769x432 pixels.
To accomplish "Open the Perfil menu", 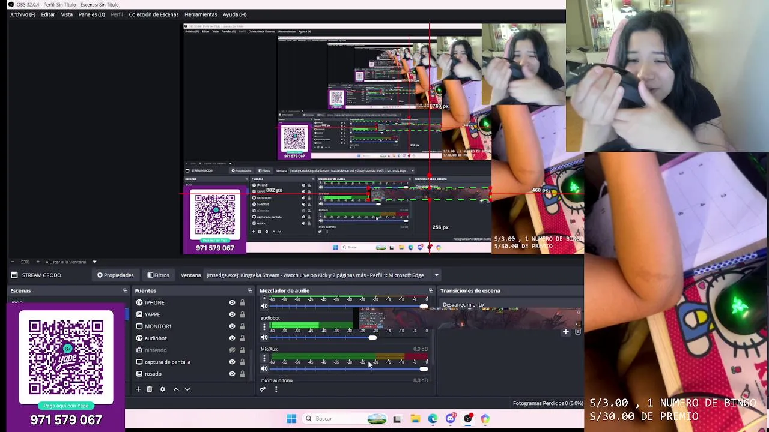I will pos(117,14).
